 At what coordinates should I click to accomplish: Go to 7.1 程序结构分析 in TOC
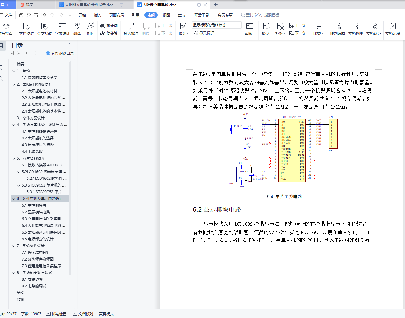pyautogui.click(x=36, y=253)
